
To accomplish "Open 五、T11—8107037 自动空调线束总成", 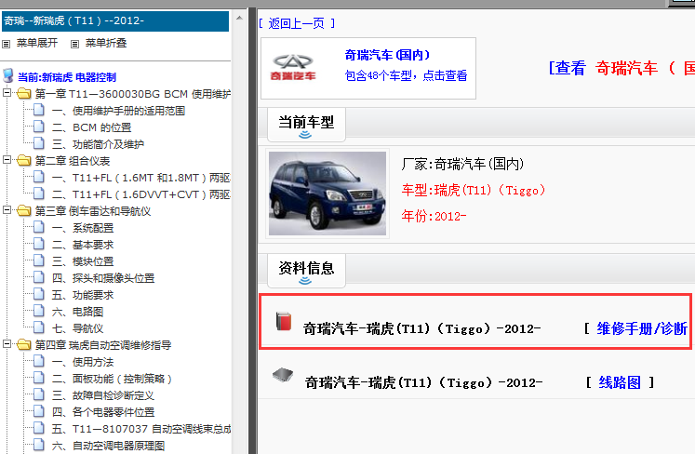I will pyautogui.click(x=140, y=429).
